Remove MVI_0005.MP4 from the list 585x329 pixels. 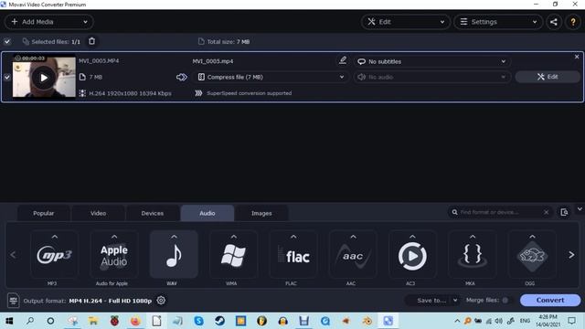577,57
